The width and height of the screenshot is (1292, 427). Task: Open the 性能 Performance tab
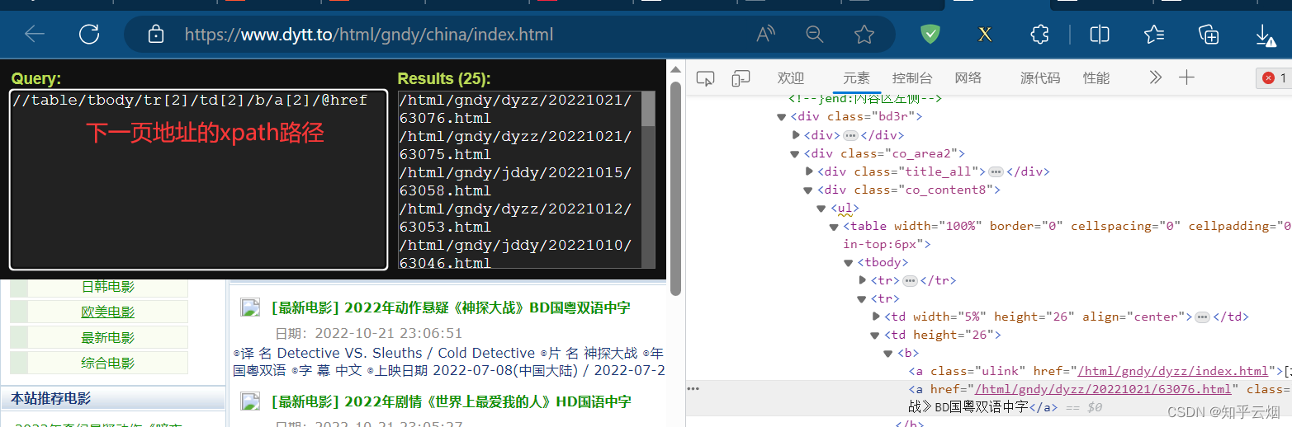point(1096,78)
